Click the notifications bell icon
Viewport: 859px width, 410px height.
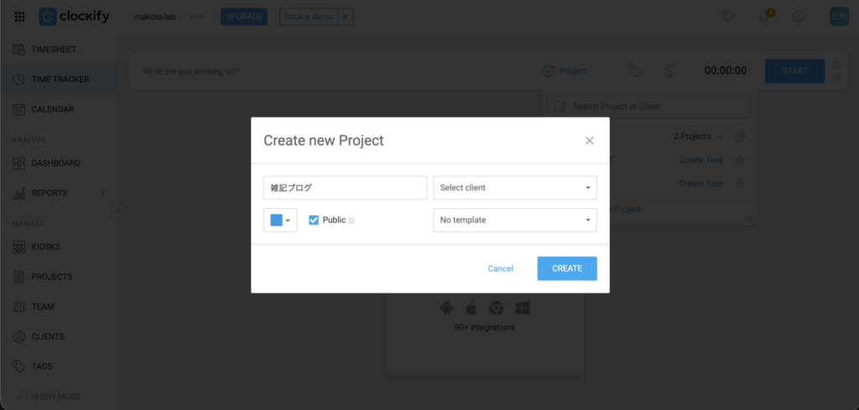(x=764, y=17)
